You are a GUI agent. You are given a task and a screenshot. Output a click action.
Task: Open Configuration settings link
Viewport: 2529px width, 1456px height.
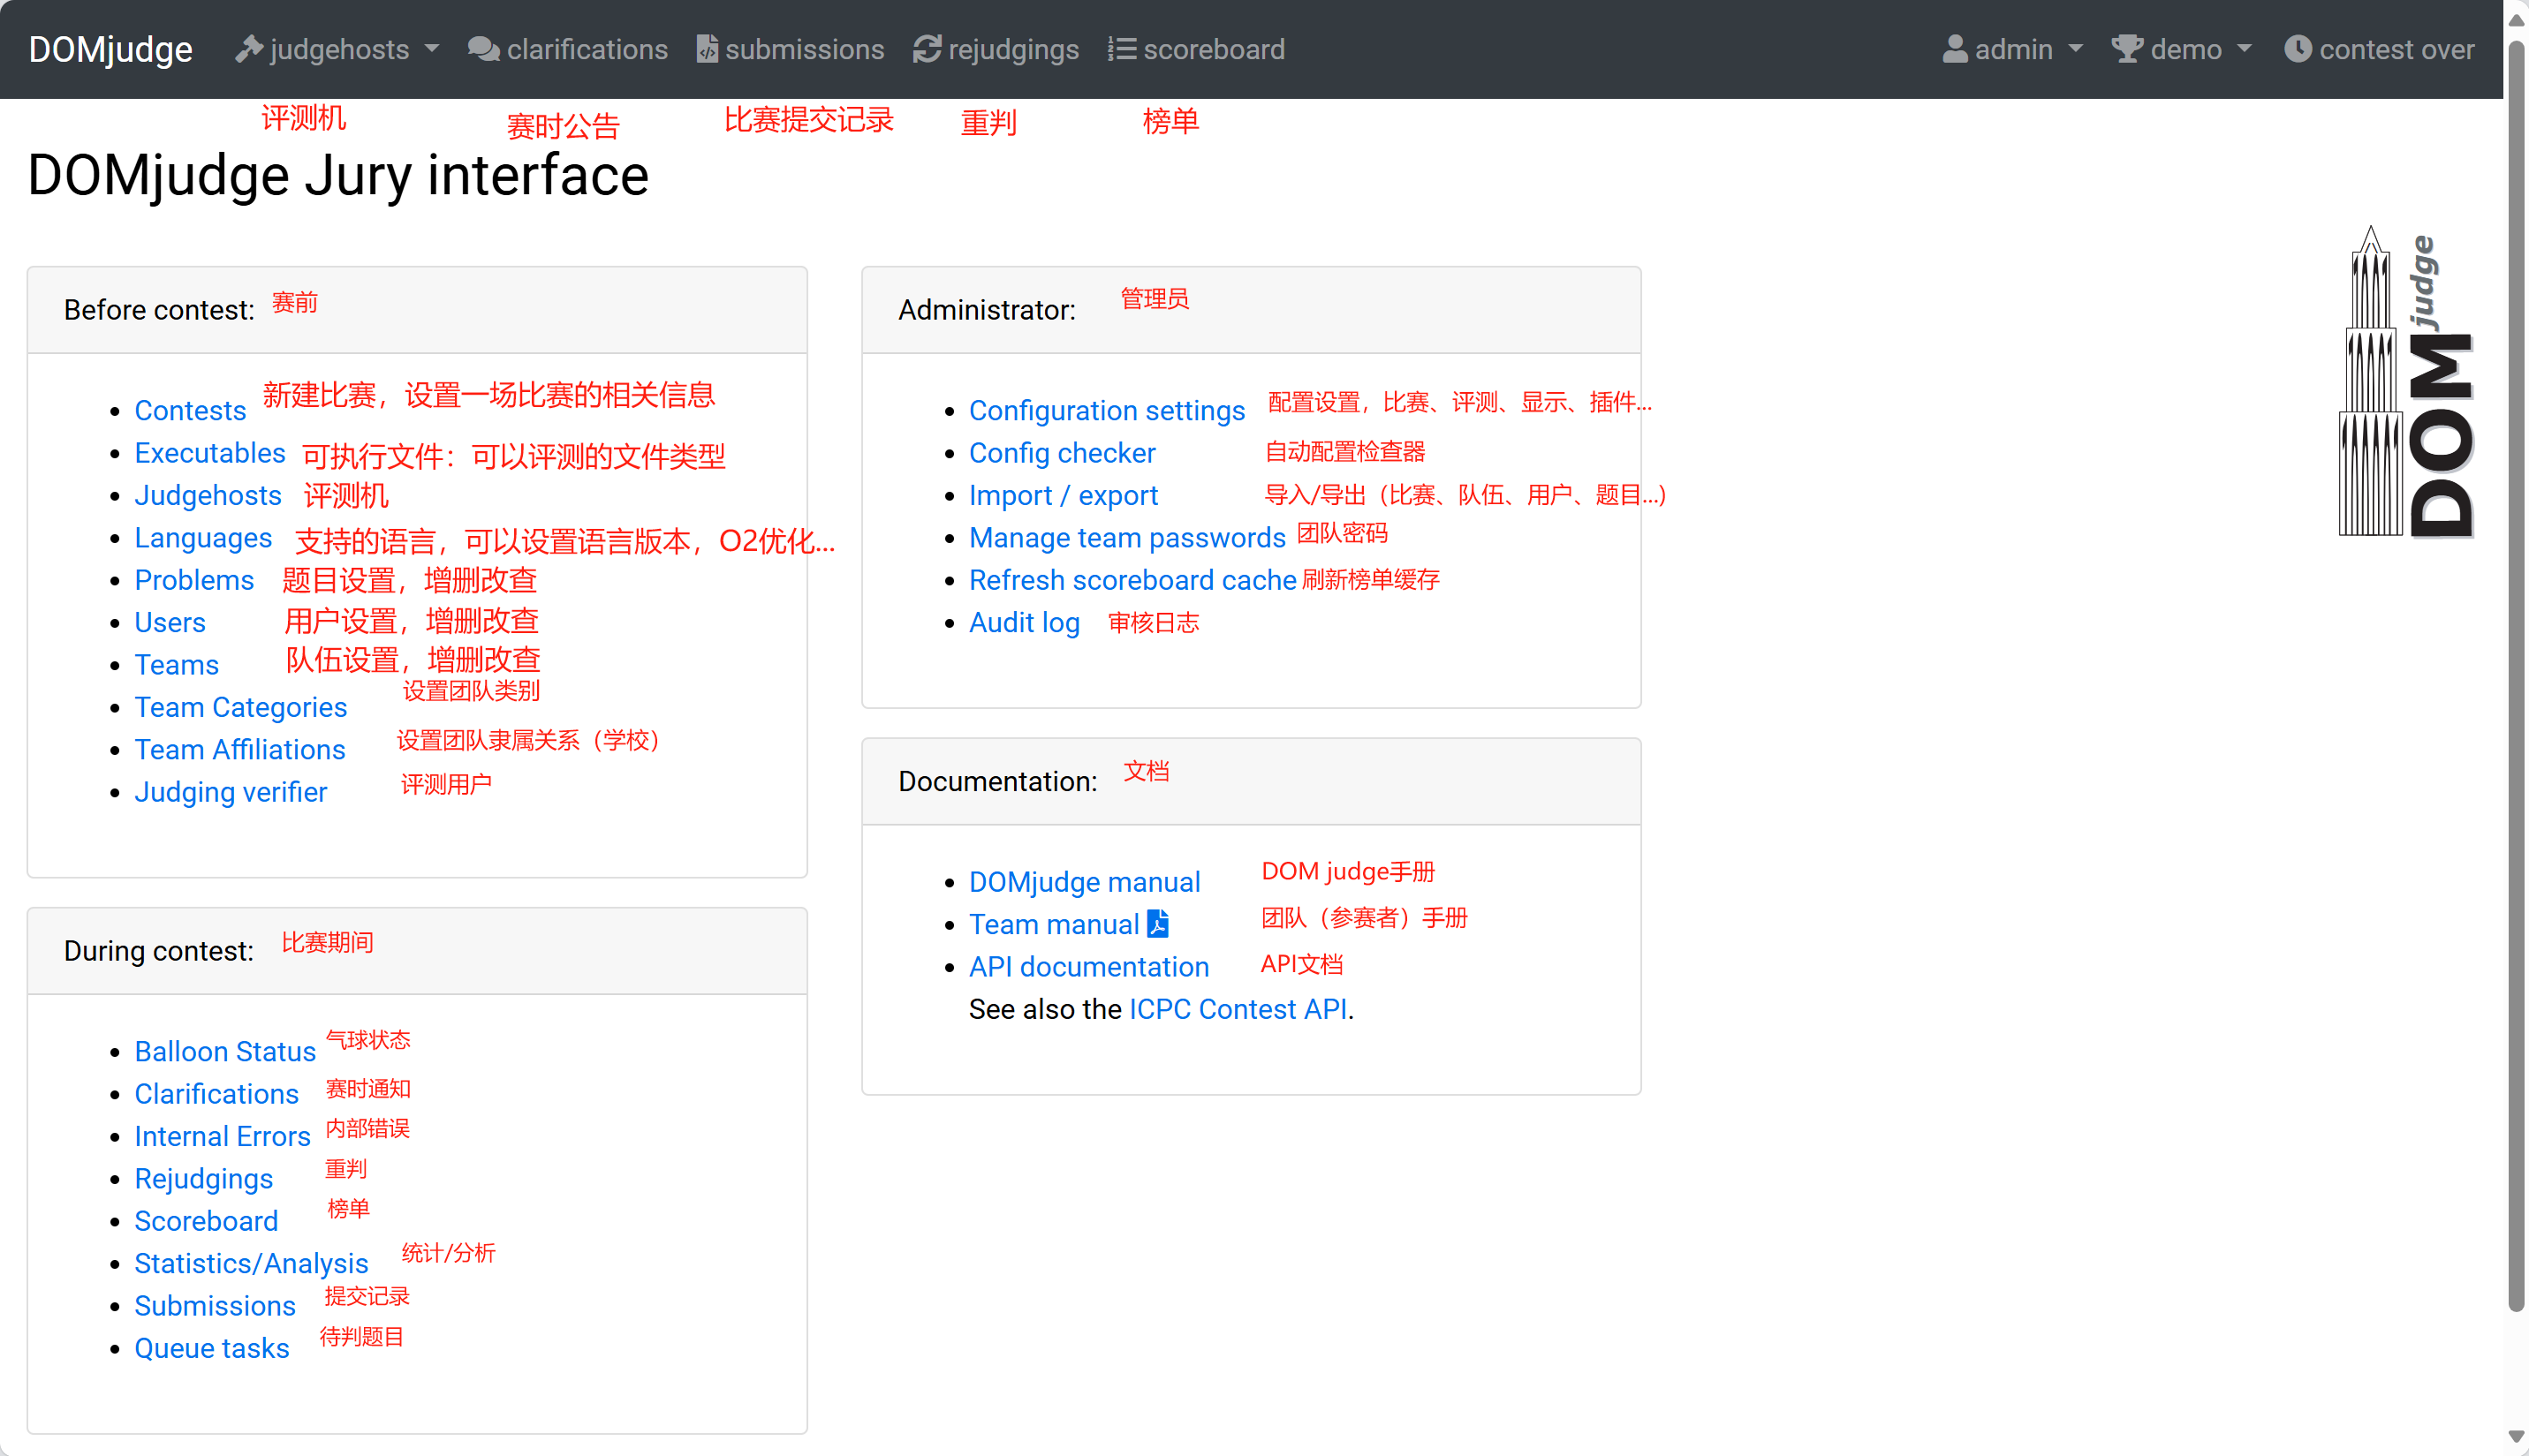(1107, 410)
